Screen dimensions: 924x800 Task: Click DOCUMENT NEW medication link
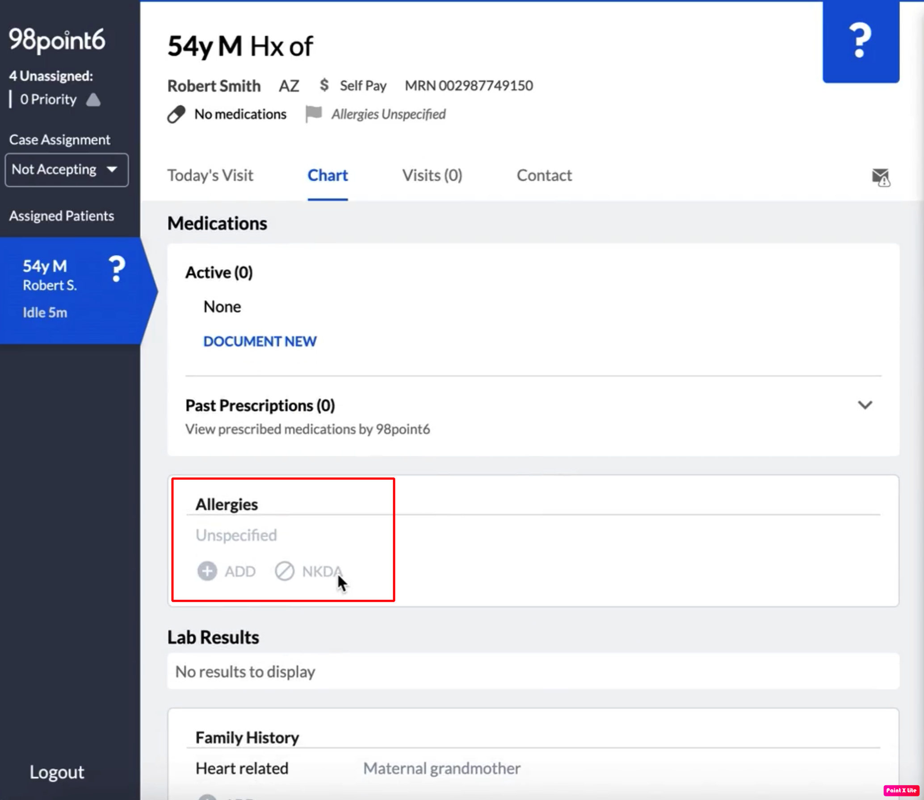pyautogui.click(x=260, y=342)
